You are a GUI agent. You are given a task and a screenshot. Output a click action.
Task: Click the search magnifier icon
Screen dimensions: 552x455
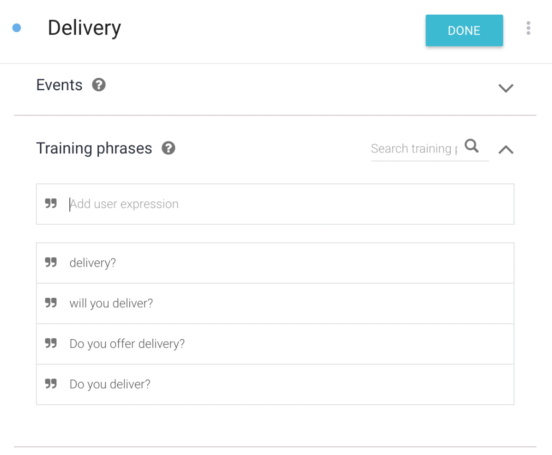(x=472, y=146)
